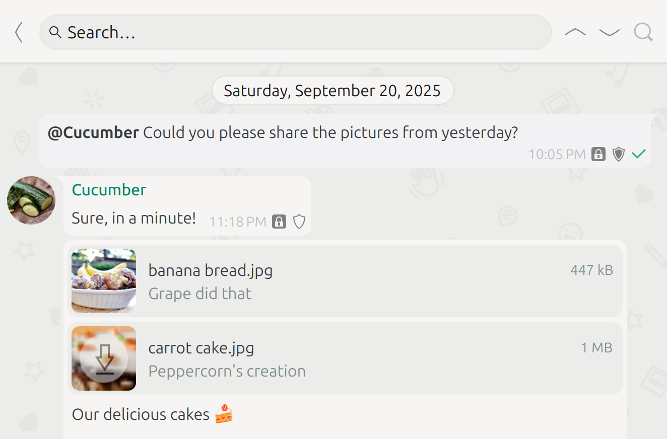Jump to previous search result (up chevron)
The image size is (667, 439).
tap(575, 33)
